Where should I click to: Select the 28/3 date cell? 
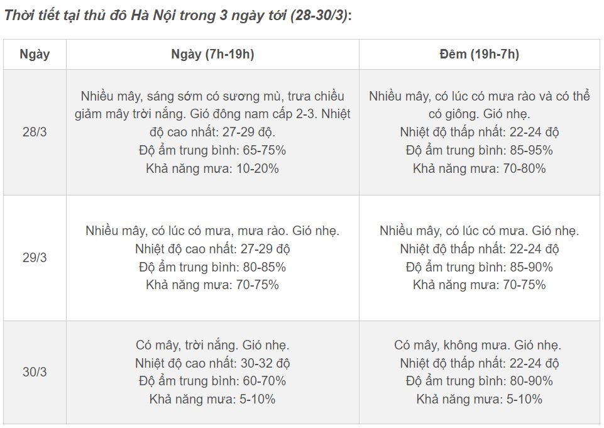(35, 133)
